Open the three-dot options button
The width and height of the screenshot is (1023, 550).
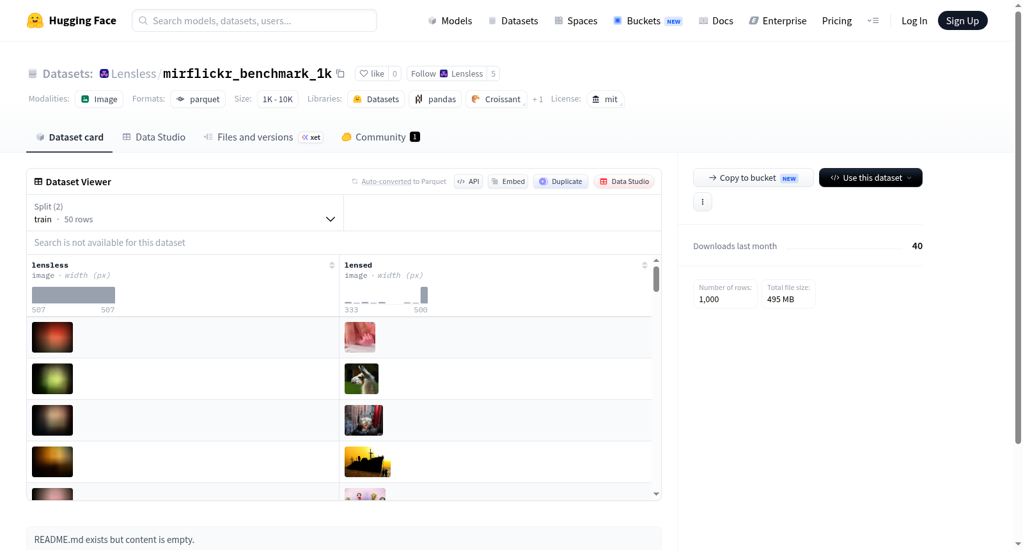[703, 202]
